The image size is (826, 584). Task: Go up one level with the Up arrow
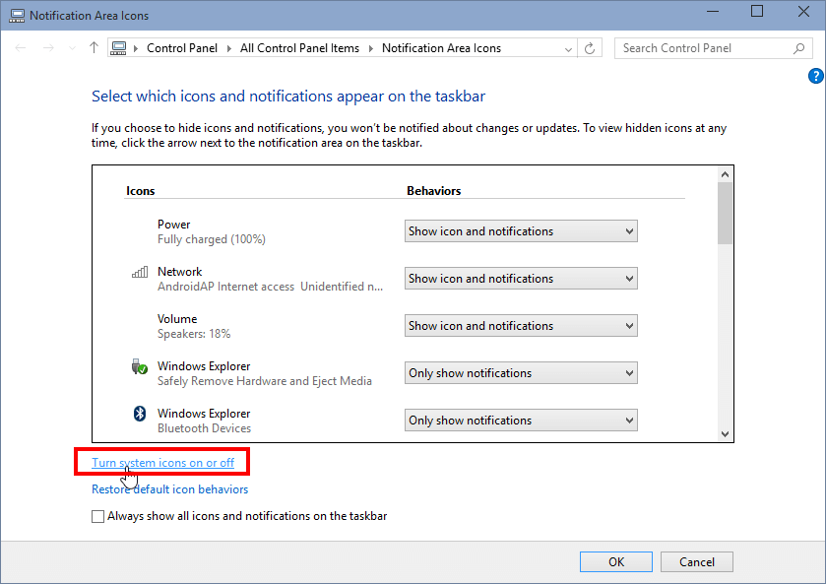pyautogui.click(x=94, y=48)
